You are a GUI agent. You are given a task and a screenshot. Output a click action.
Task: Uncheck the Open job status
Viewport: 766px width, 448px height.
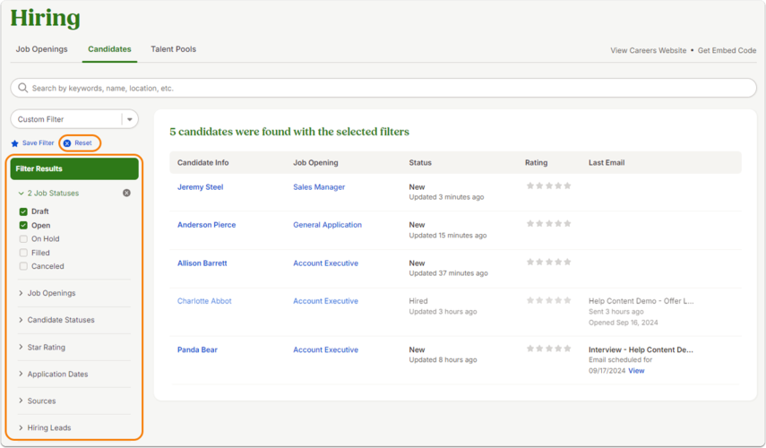tap(23, 225)
